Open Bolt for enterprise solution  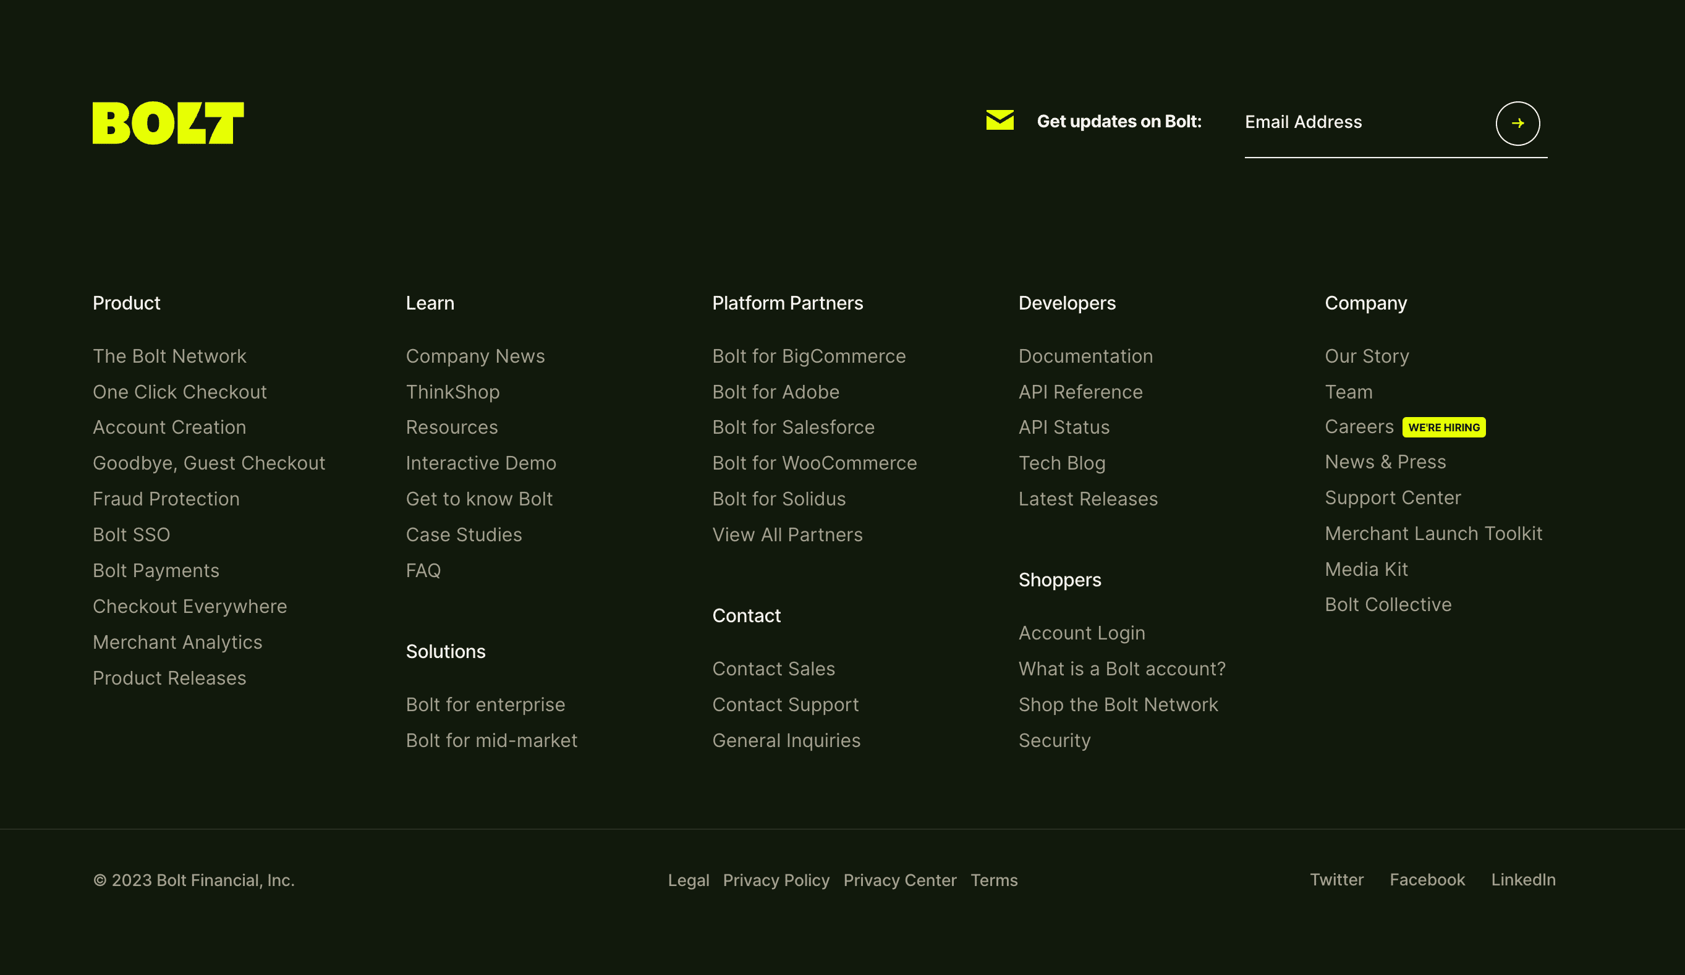[485, 705]
